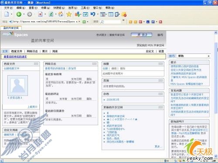Open the 自定义 link in nav bar

(150, 51)
